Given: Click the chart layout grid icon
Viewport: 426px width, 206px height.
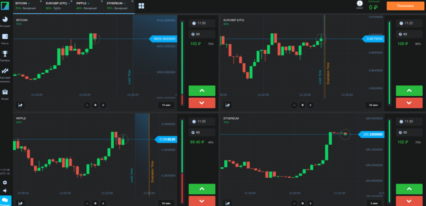Looking at the screenshot, I should pos(141,6).
